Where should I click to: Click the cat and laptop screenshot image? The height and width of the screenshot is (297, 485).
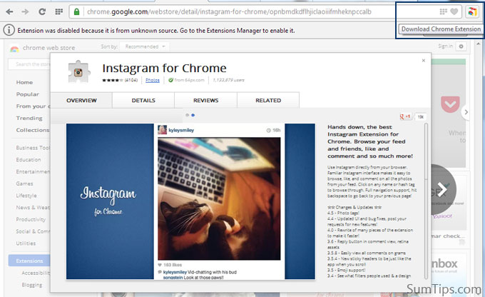(x=219, y=198)
